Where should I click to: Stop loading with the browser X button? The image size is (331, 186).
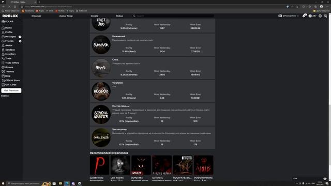tap(9, 7)
